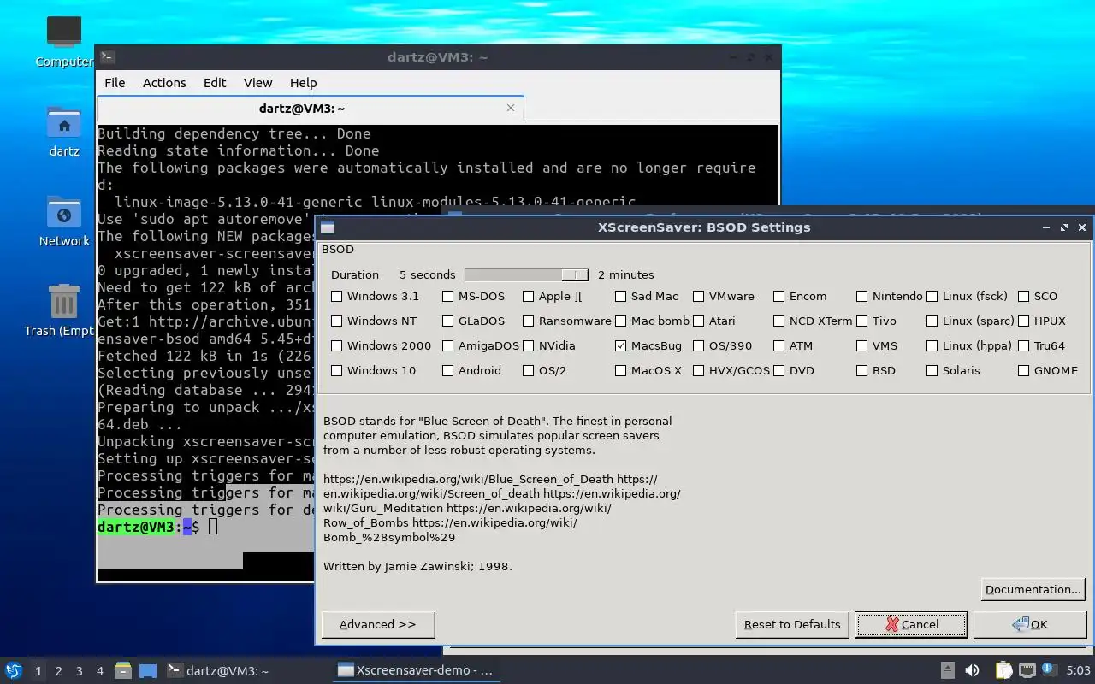
Task: Enable the Sad Mac checkbox
Action: 621,297
